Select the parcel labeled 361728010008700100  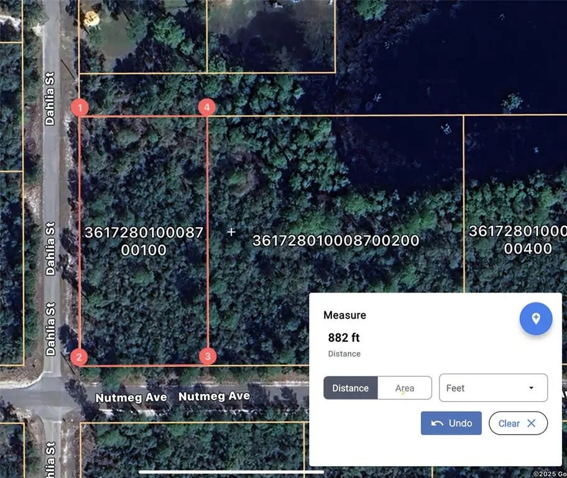(x=144, y=241)
